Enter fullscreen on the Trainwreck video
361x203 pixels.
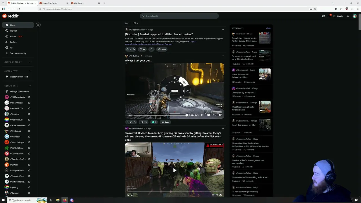point(217,195)
